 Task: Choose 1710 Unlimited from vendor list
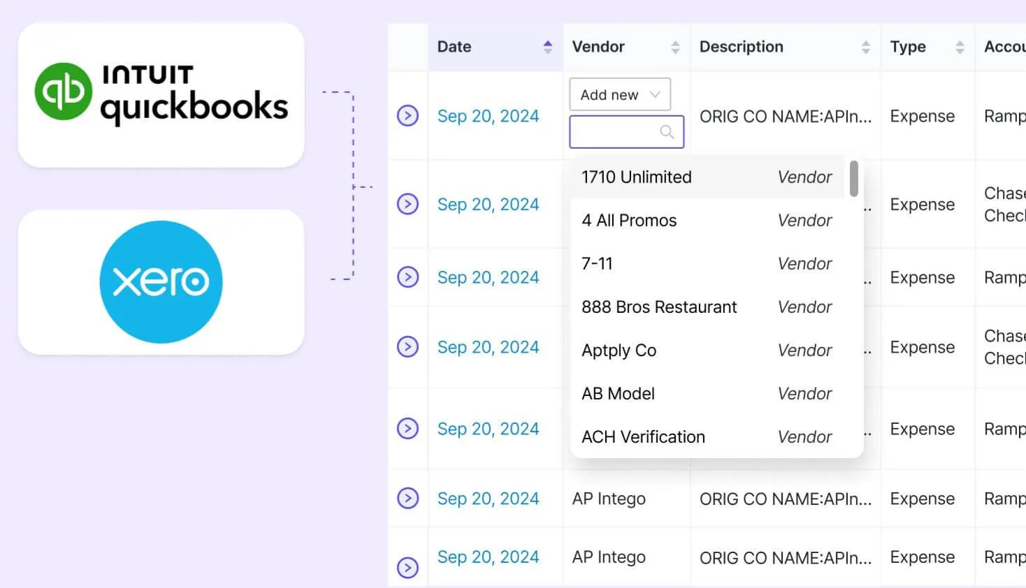707,177
